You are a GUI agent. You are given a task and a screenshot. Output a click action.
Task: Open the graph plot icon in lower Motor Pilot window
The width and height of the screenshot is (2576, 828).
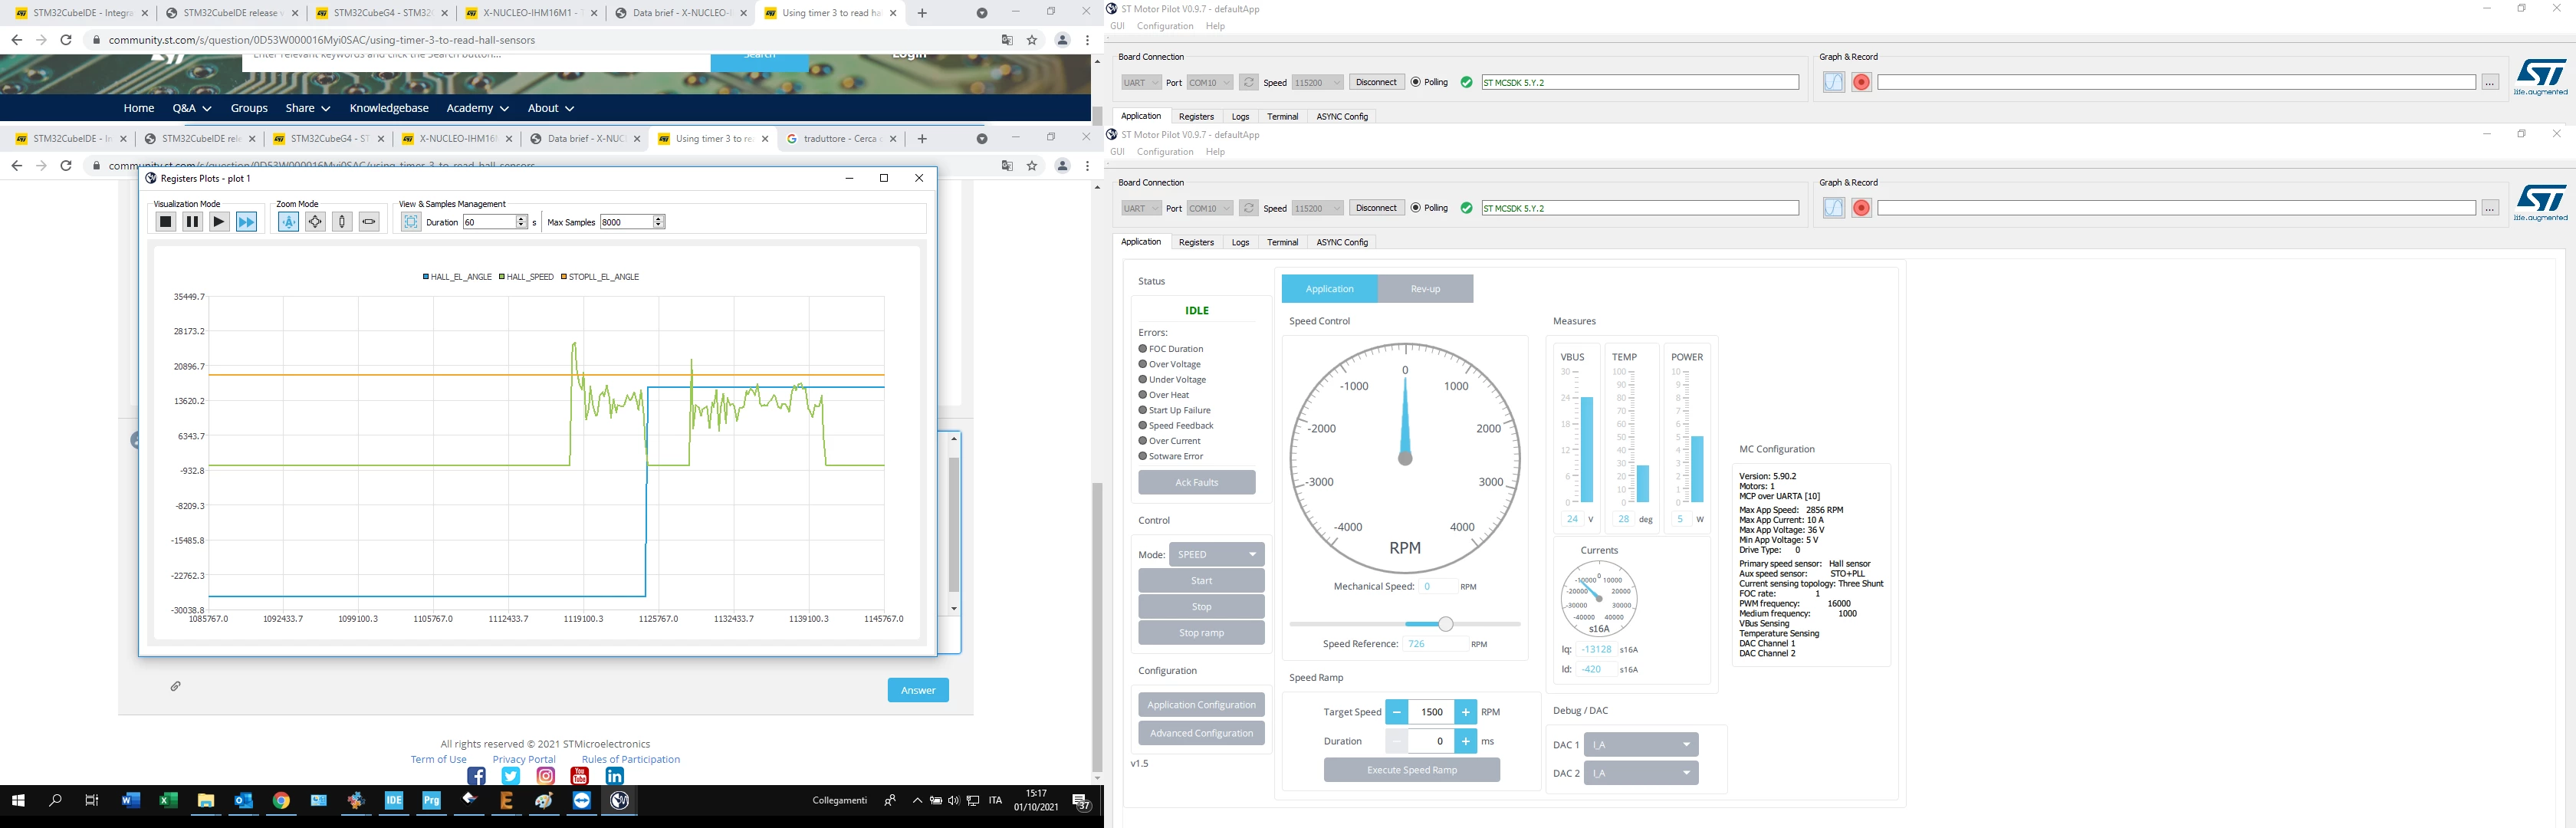coord(1833,208)
